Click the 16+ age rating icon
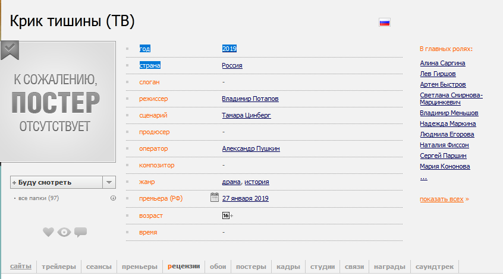The height and width of the screenshot is (279, 503). click(226, 215)
